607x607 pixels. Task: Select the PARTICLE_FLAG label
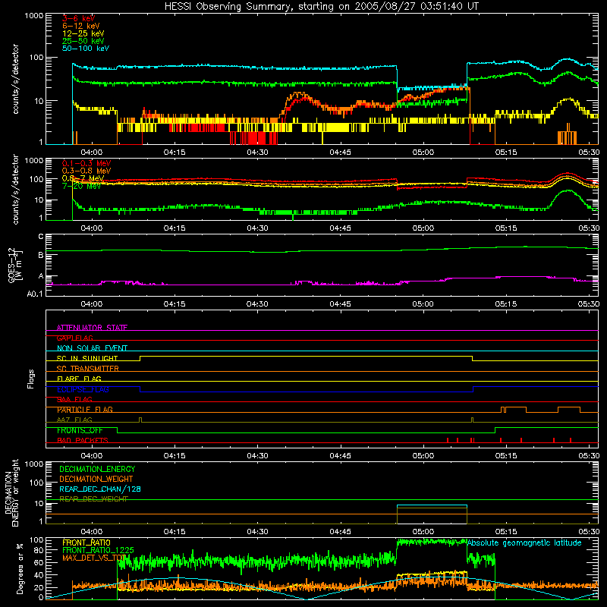coord(85,410)
